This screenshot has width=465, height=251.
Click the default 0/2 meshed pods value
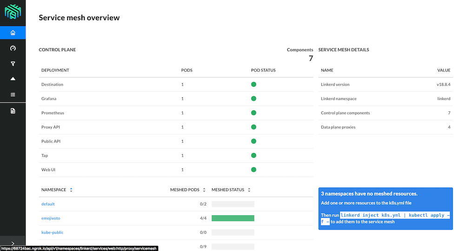[203, 204]
